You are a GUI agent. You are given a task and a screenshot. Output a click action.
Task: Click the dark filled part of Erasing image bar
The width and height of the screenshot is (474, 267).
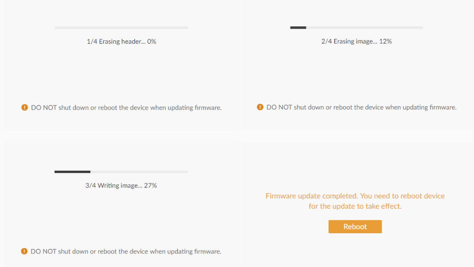tap(298, 27)
